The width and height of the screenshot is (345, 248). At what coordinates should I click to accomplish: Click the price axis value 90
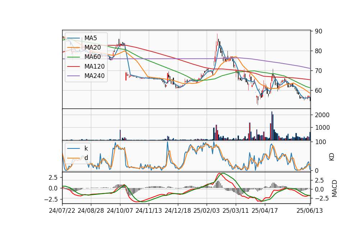[318, 31]
